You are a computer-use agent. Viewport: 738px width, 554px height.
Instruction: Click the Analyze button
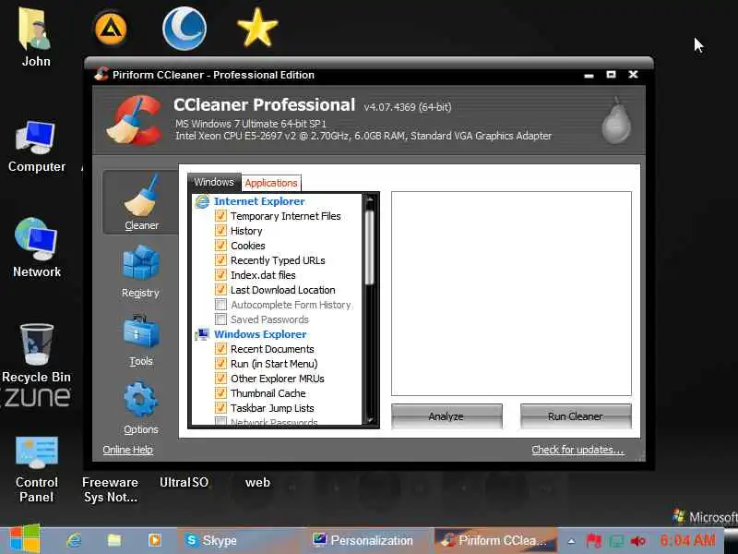click(x=446, y=416)
